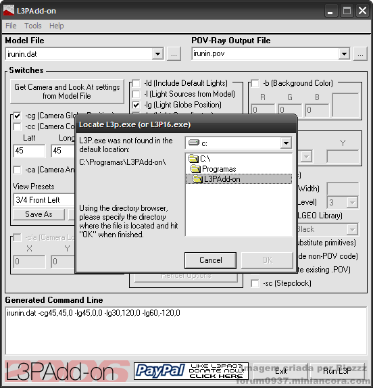Toggle -lg Light Globe Position checkbox
Viewport: 373px width, 388px height.
click(x=136, y=105)
